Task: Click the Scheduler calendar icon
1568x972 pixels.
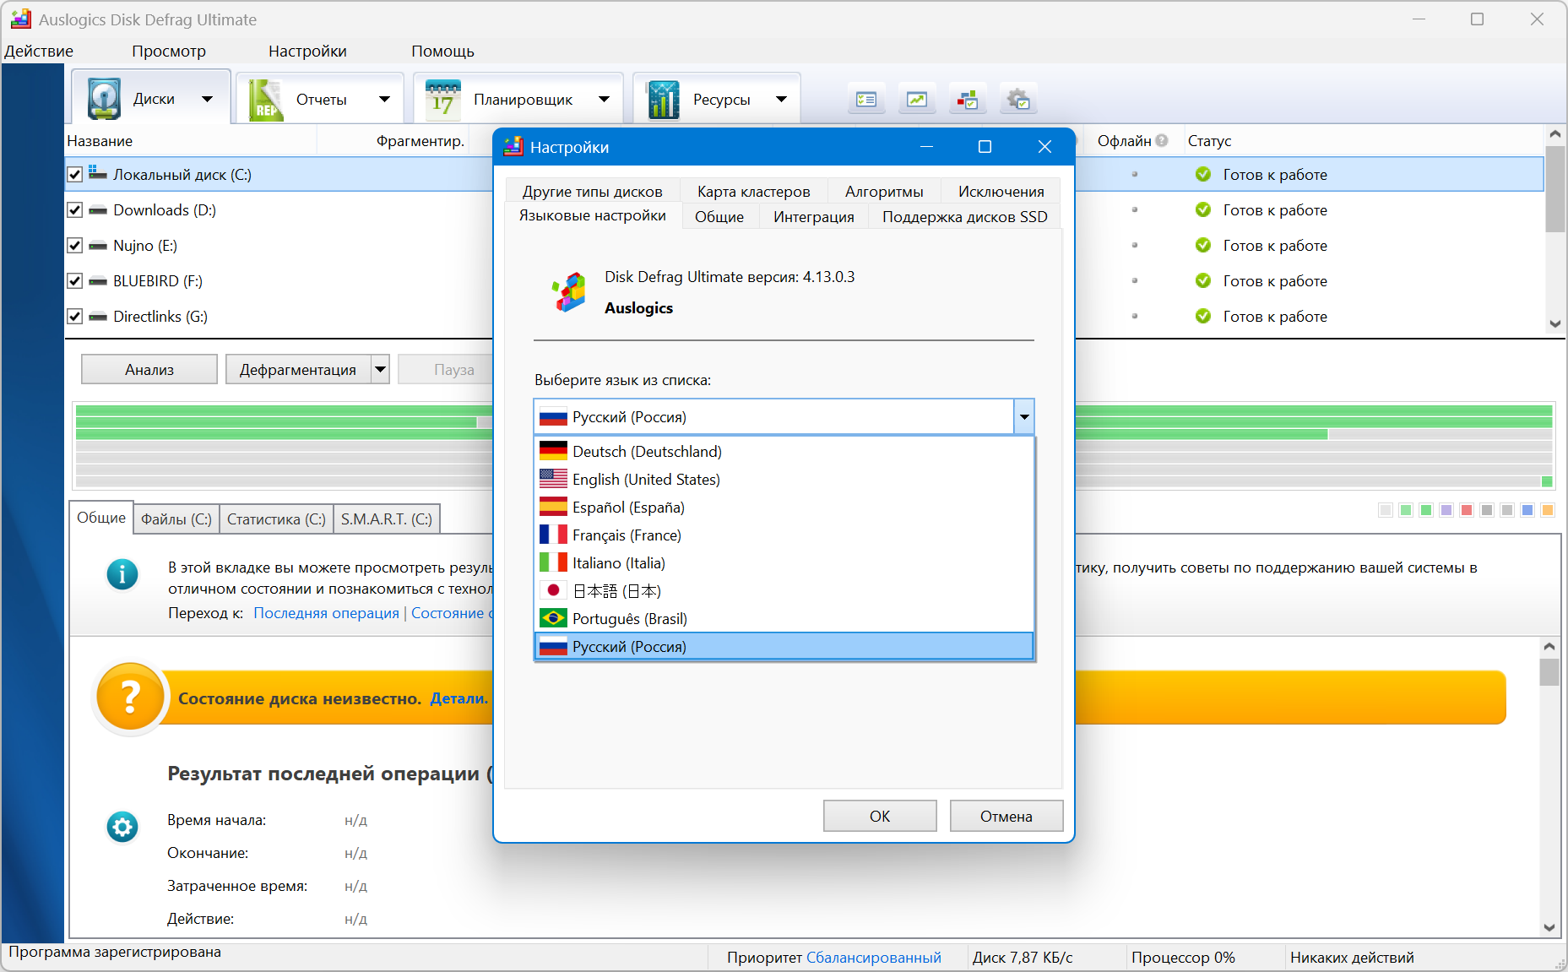Action: click(x=442, y=100)
